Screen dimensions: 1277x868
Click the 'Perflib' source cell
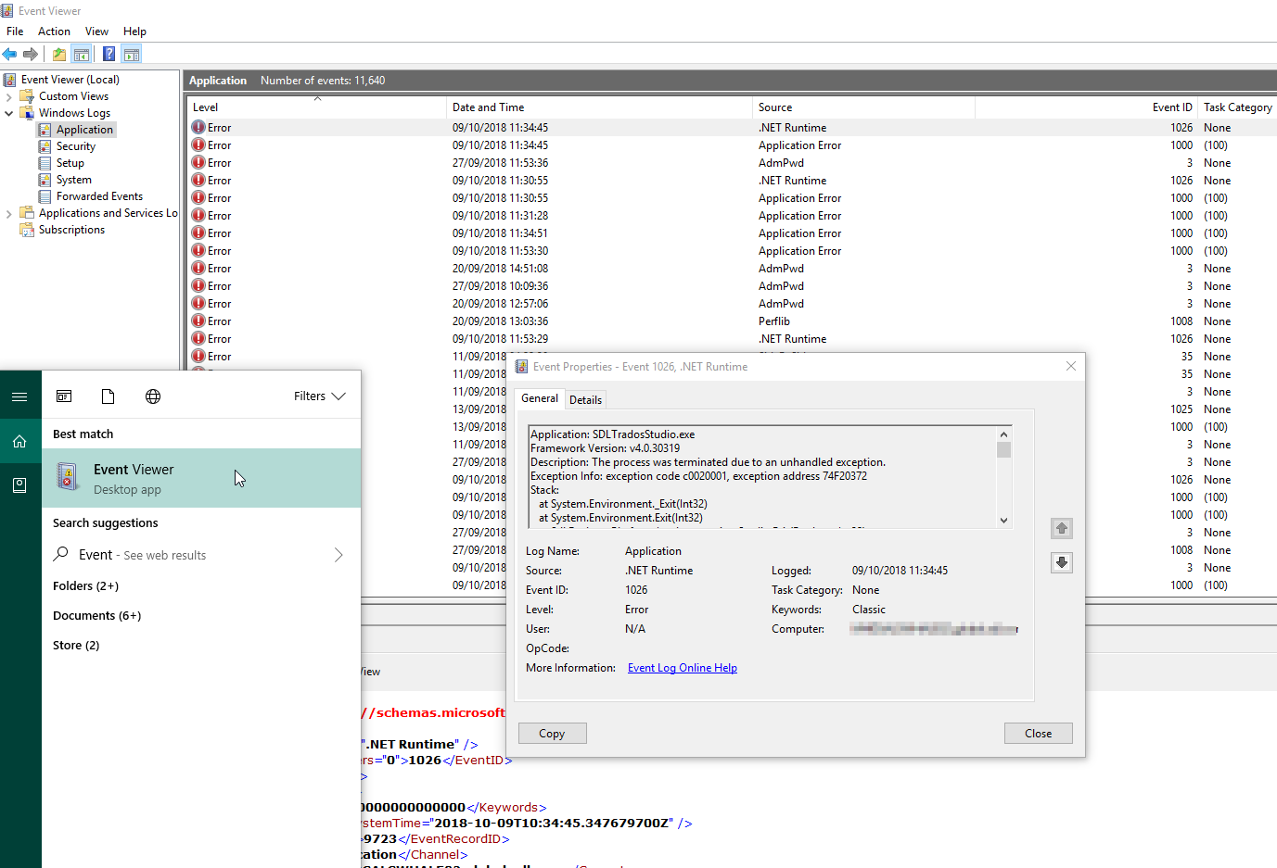[x=774, y=321]
